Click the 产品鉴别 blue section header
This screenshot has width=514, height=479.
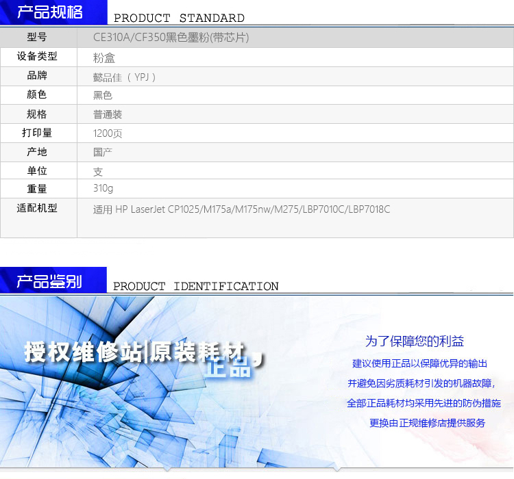pyautogui.click(x=53, y=281)
